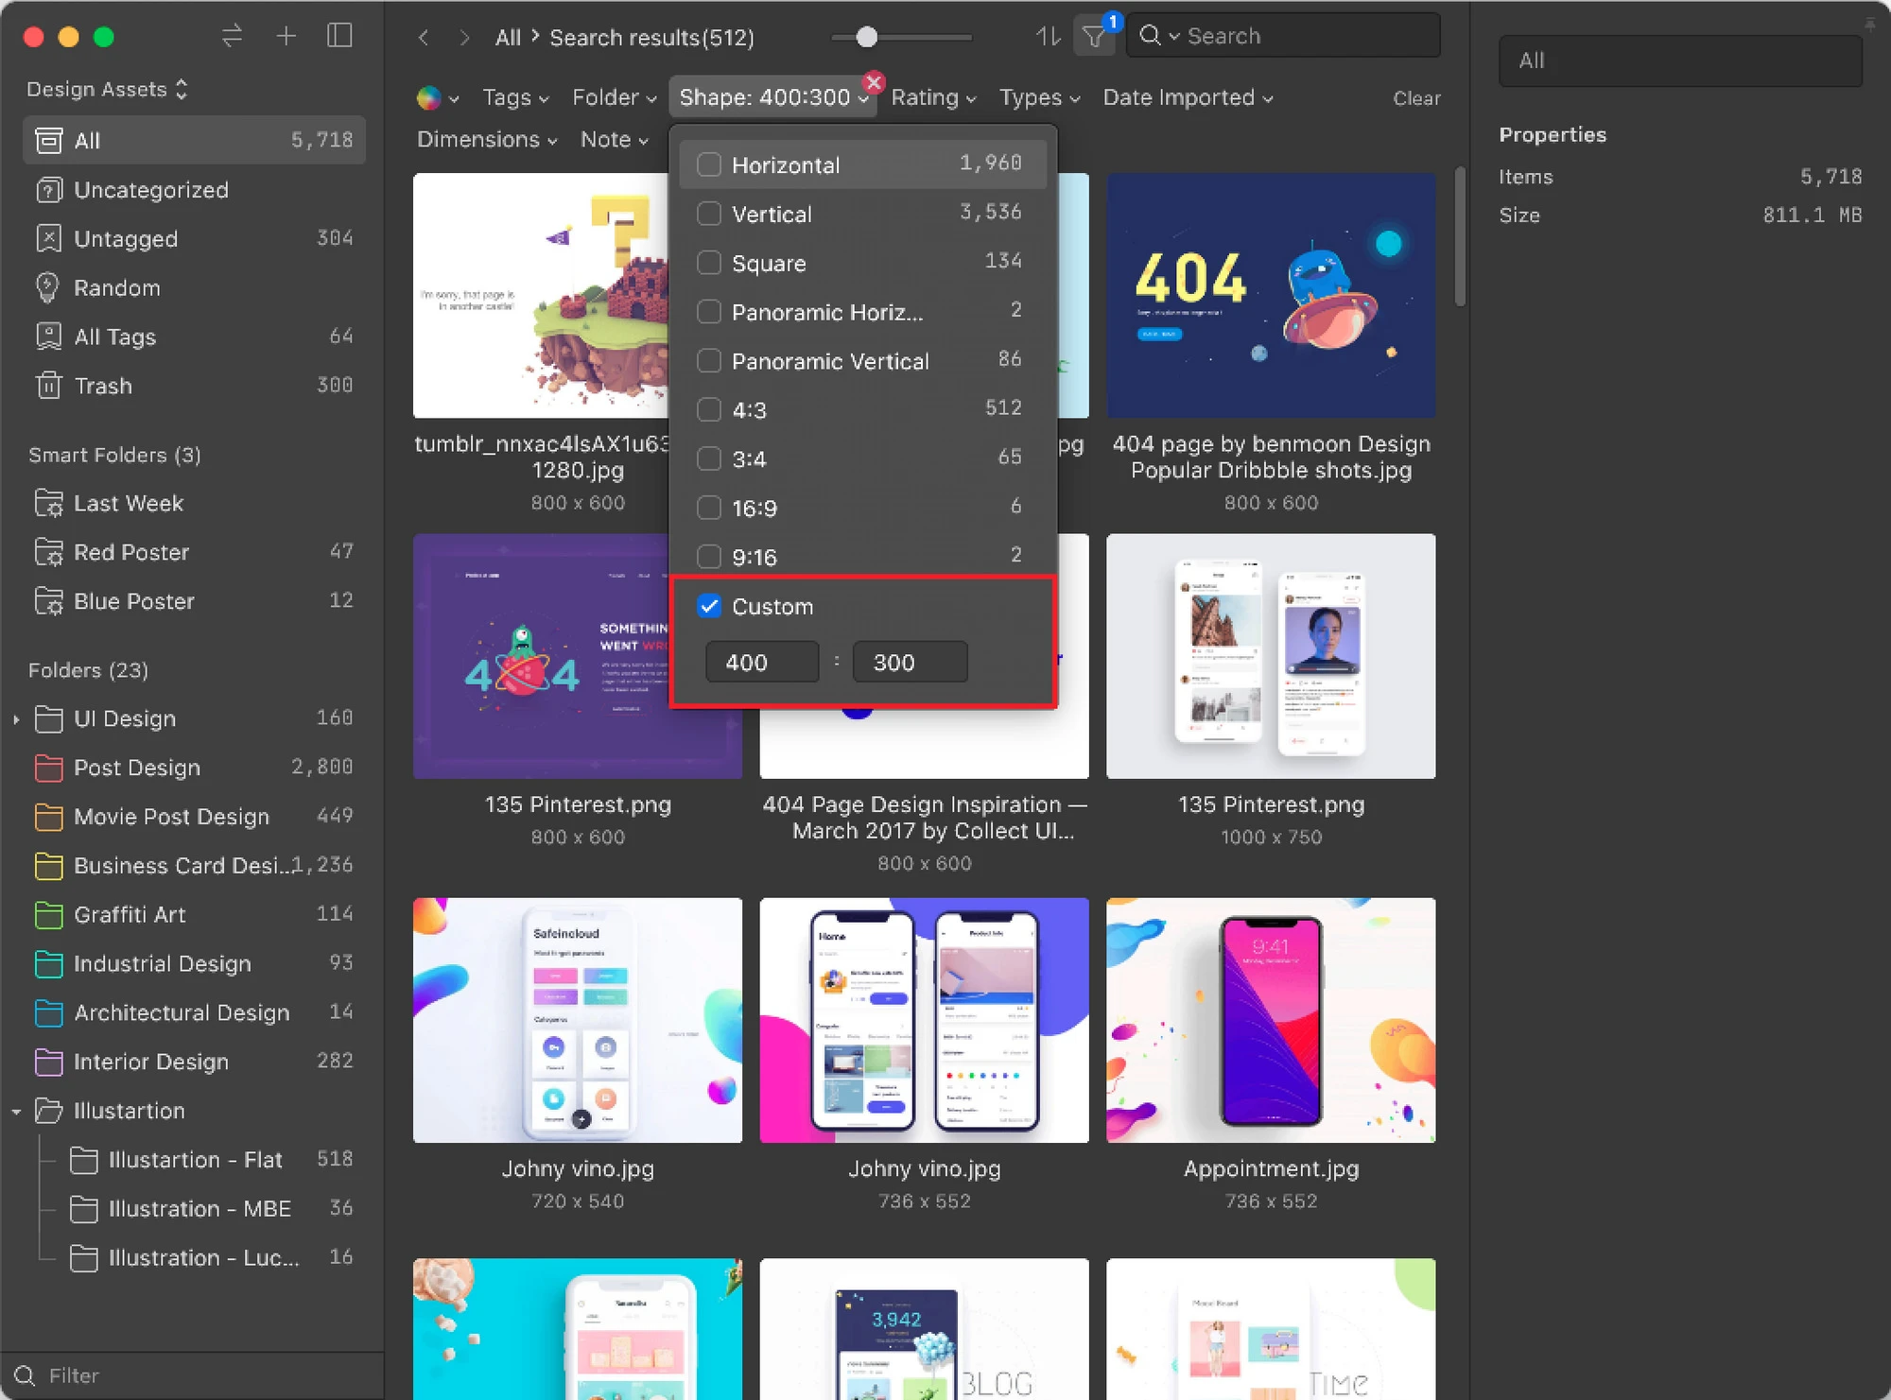Screen dimensions: 1891x1400
Task: Go back with the left arrow
Action: 424,38
